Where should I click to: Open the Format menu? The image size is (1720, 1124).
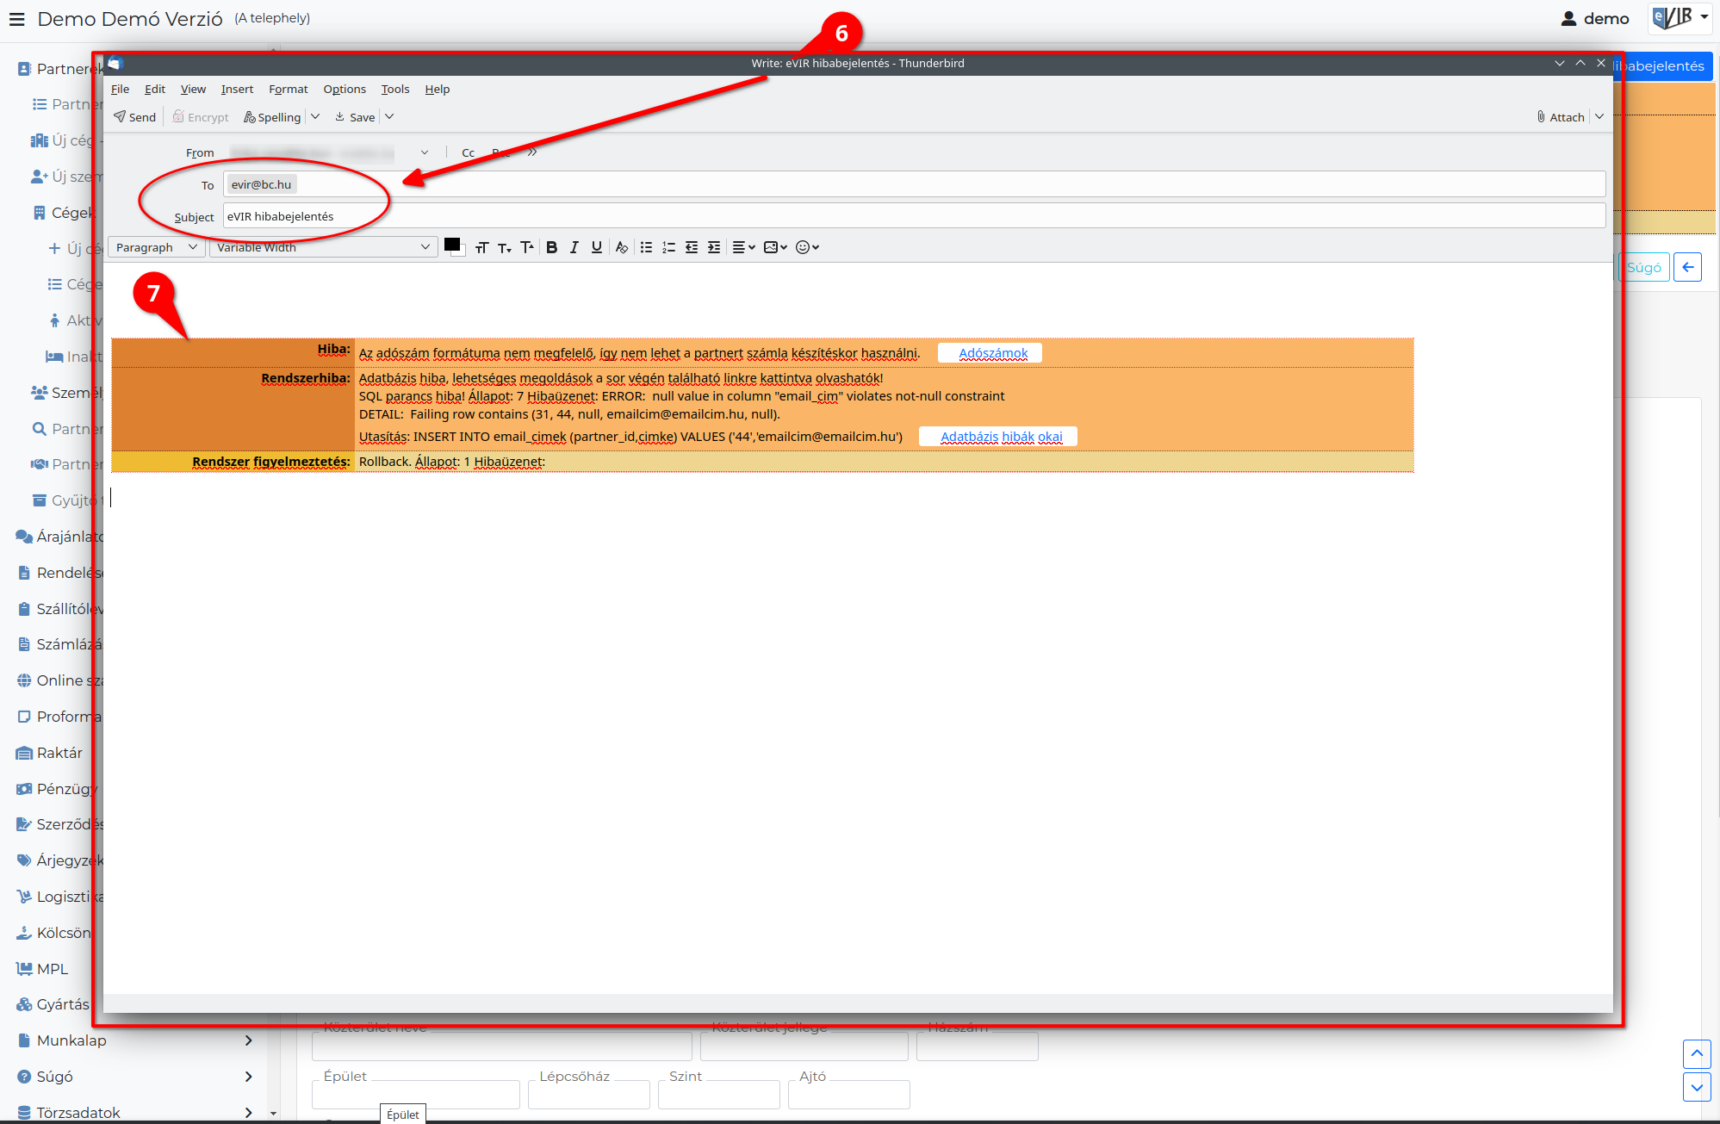[288, 90]
